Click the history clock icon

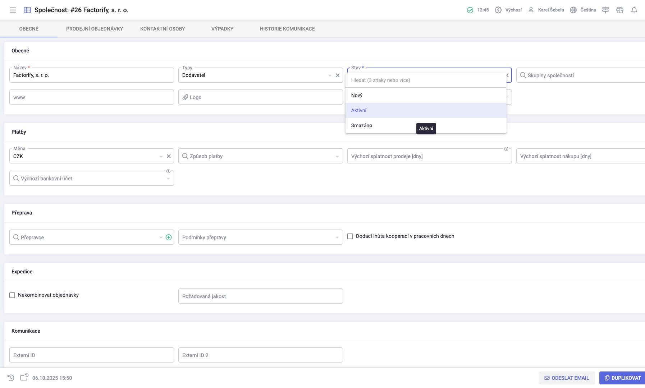point(11,378)
